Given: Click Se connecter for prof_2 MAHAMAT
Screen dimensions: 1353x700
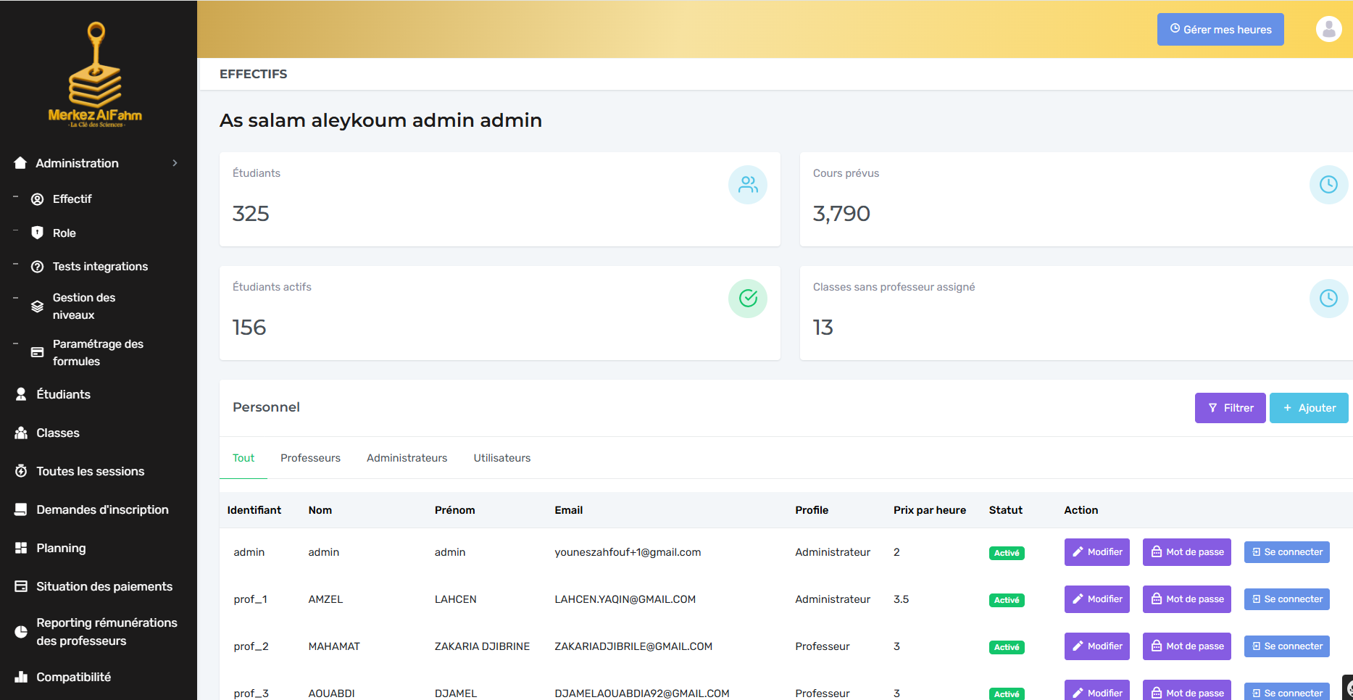Looking at the screenshot, I should click(x=1286, y=646).
